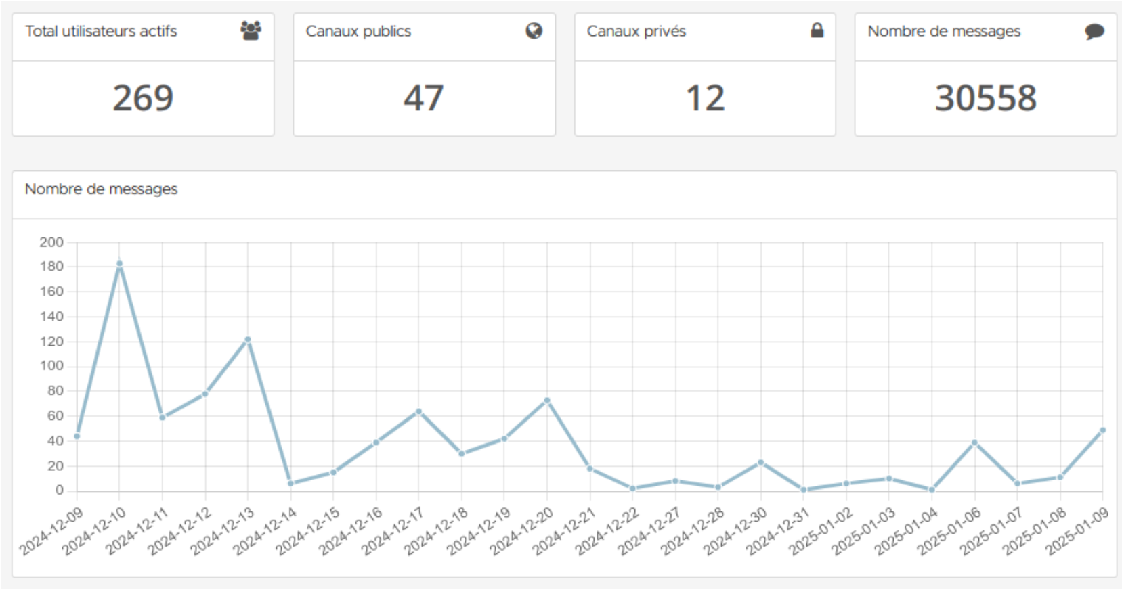Click the 2024-12-17 data point on the line
The image size is (1122, 592).
pos(418,411)
